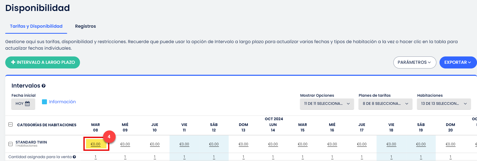Click the Standard Twin rate for Vie 11
The image size is (477, 161).
184,144
